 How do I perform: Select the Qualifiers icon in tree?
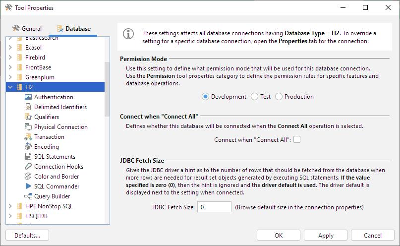tap(28, 117)
